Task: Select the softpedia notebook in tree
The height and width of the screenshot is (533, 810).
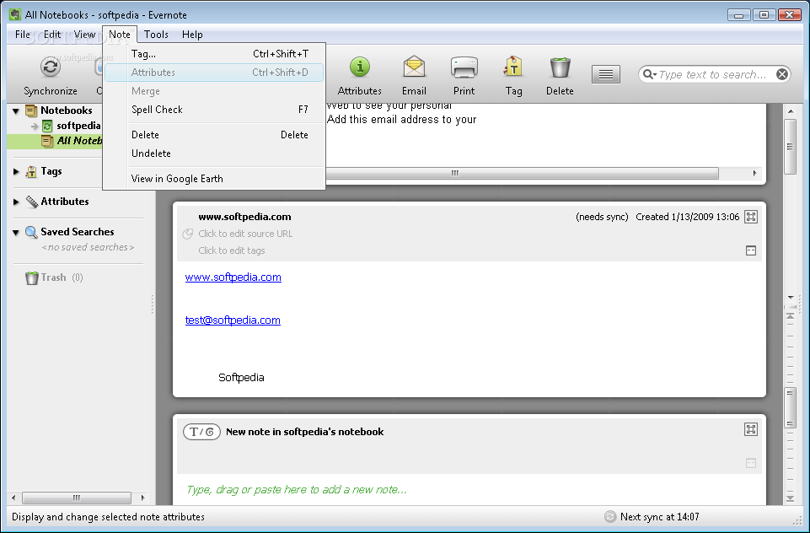Action: pos(78,126)
